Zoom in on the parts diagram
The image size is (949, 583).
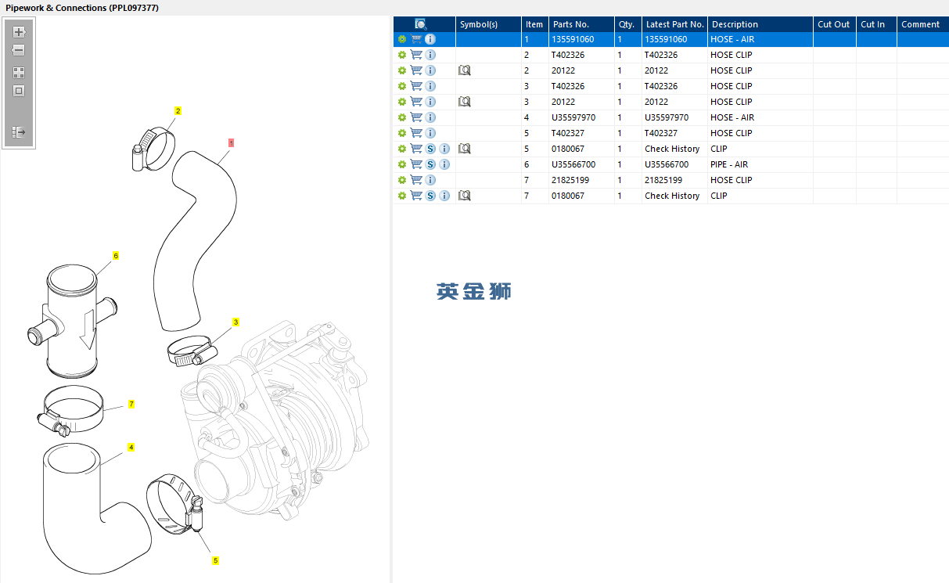[19, 32]
